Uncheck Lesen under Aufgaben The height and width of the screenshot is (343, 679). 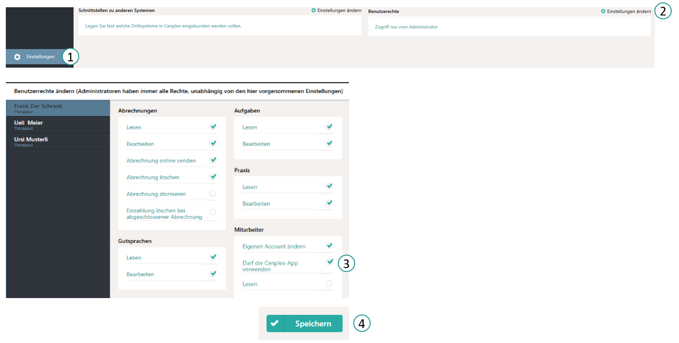[329, 127]
